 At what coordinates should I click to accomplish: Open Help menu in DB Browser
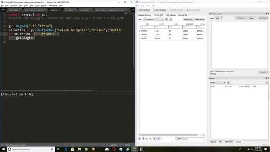point(154,6)
